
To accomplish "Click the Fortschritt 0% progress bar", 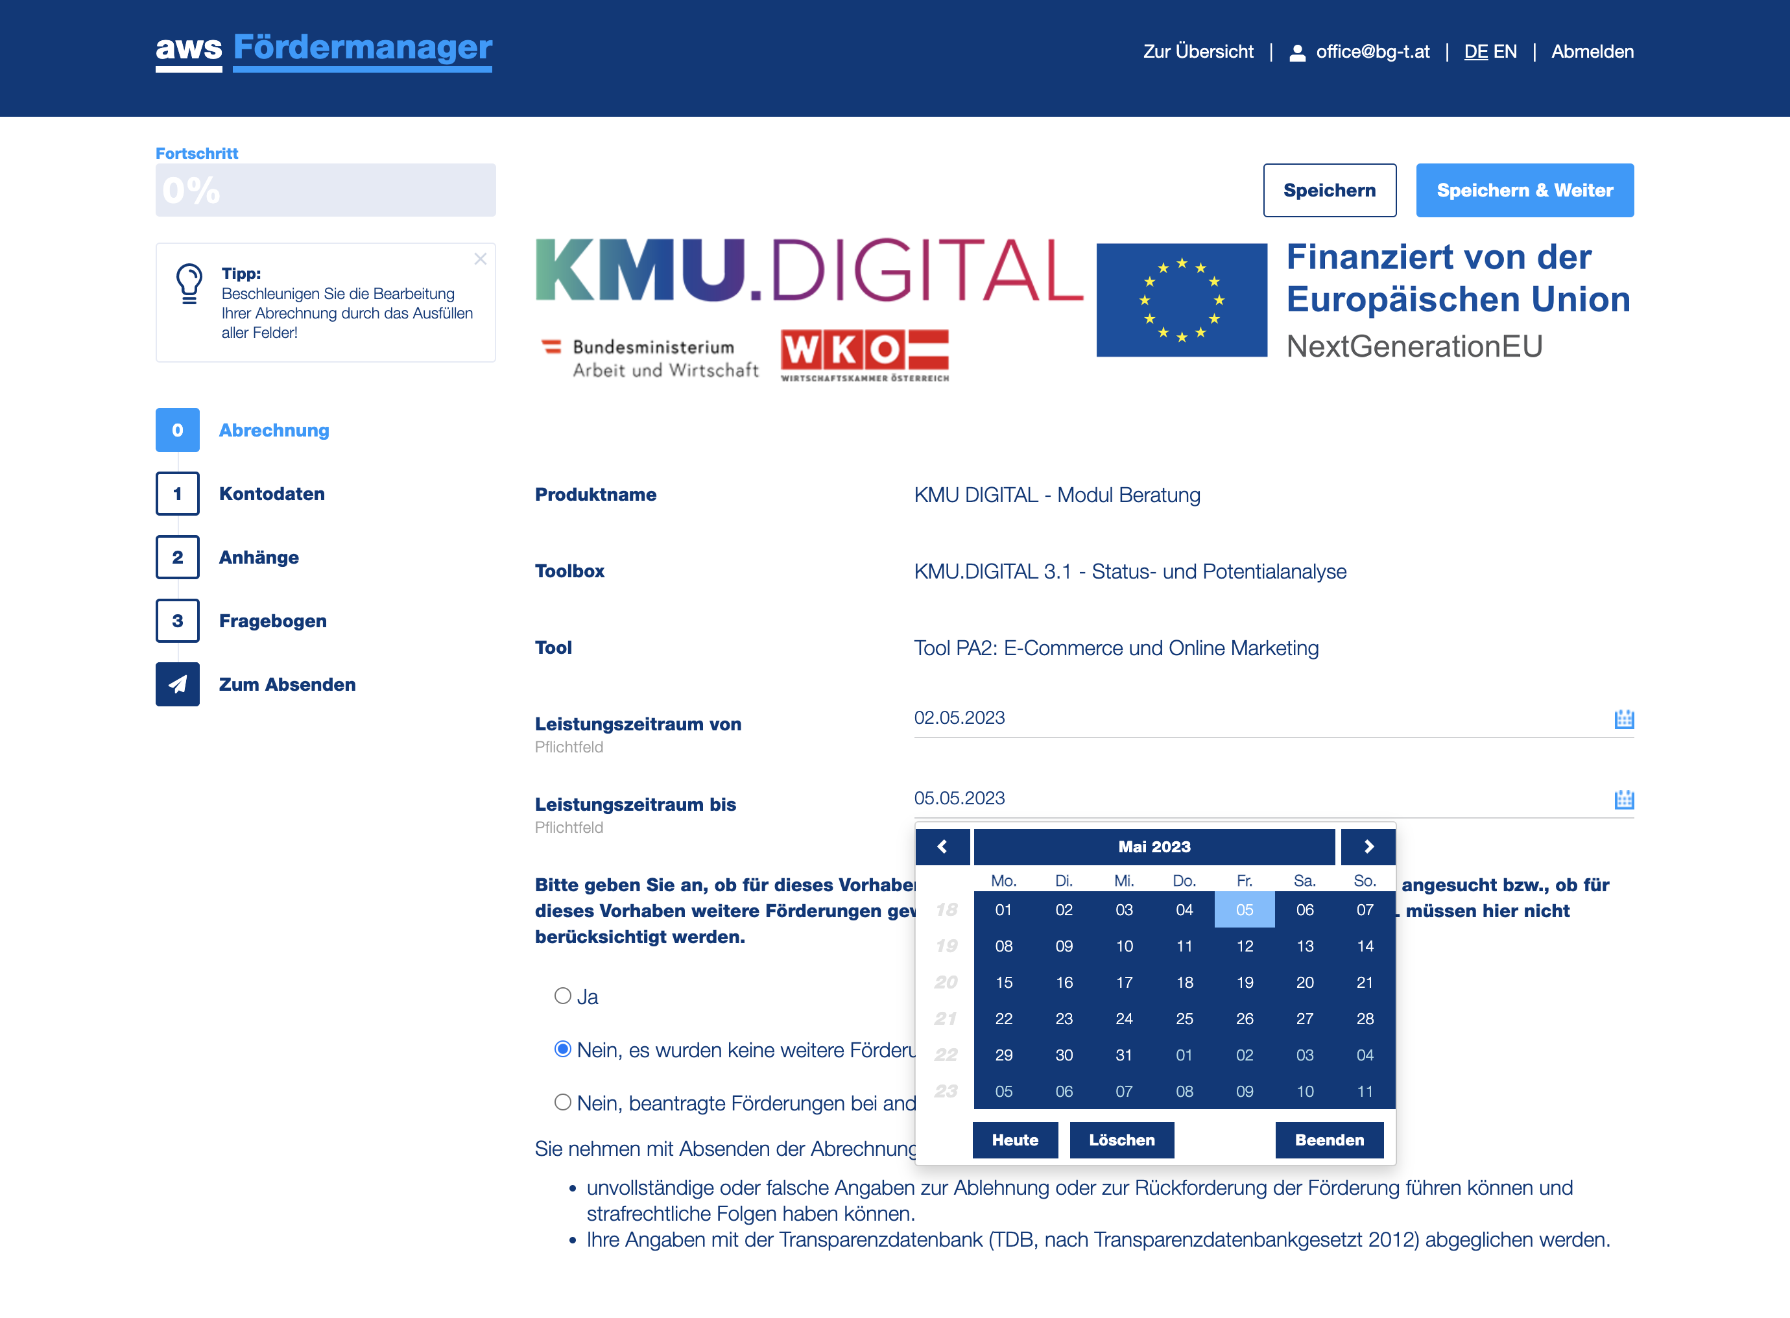I will (326, 190).
